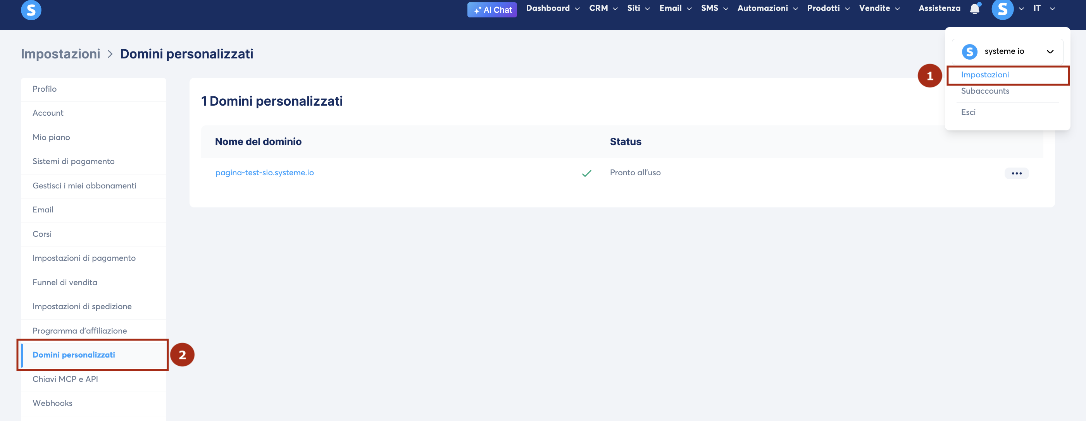Select Esci to log out

click(x=968, y=112)
